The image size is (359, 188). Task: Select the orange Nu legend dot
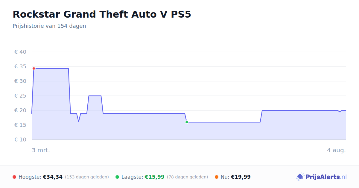tap(217, 177)
